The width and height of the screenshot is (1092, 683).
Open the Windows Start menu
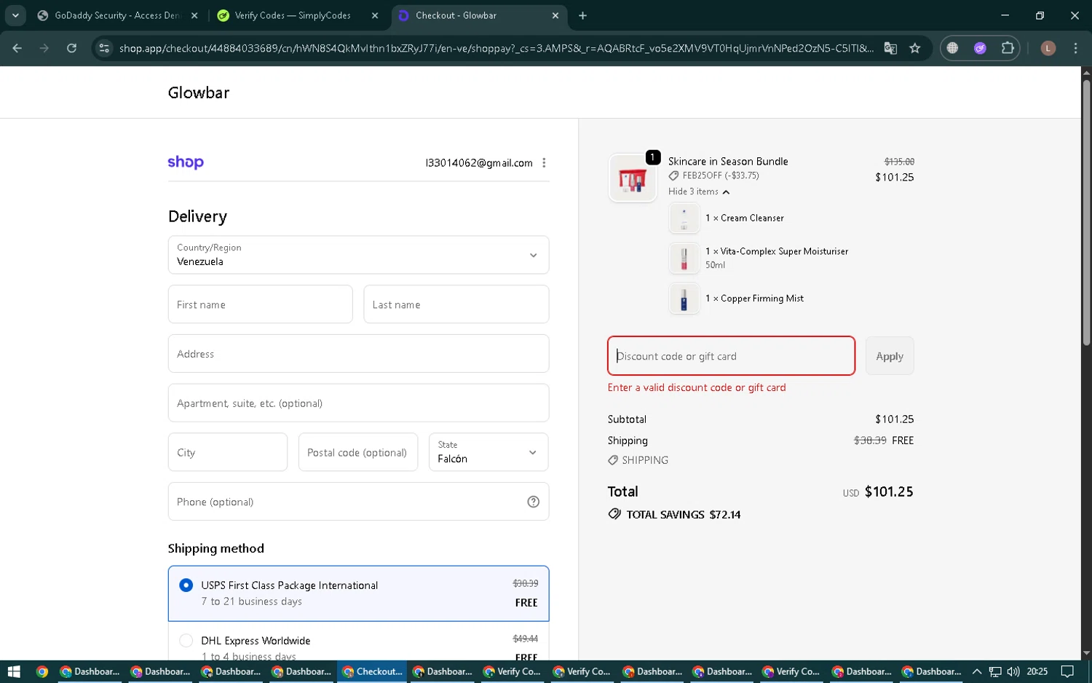click(13, 671)
